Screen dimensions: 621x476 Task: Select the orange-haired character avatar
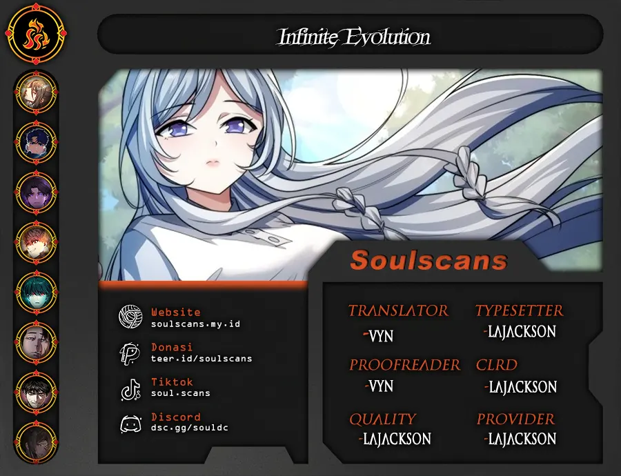coord(36,242)
